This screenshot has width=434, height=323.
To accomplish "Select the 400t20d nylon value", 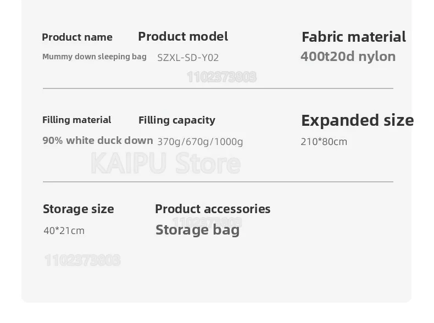I will (348, 57).
